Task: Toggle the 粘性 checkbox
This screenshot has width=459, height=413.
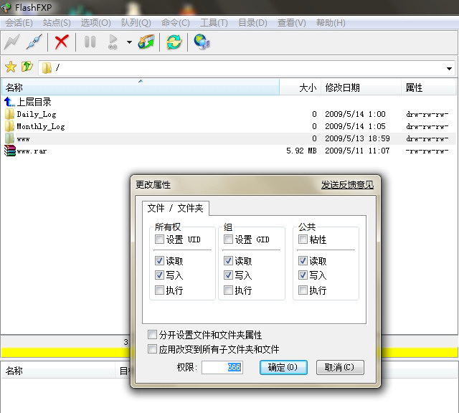Action: (303, 239)
